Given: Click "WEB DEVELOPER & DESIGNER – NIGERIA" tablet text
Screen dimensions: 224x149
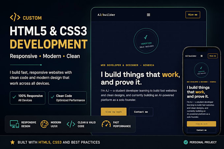Looking at the screenshot, I should tap(127, 65).
